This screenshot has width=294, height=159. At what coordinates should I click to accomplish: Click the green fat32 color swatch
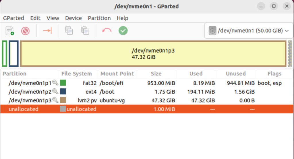tap(63, 83)
